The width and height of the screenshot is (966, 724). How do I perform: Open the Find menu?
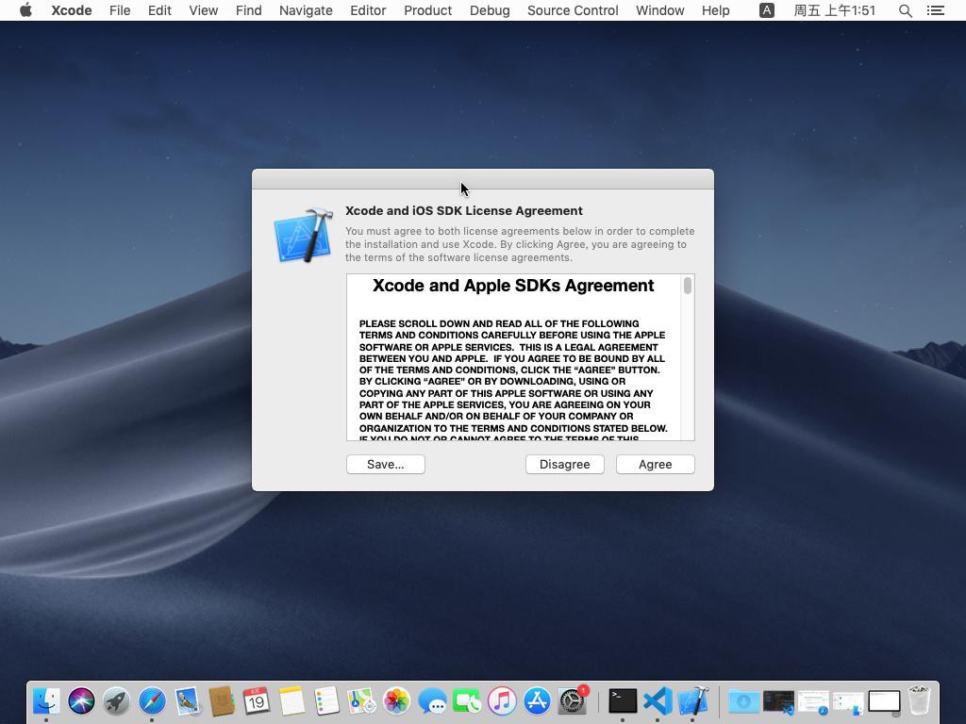(249, 10)
